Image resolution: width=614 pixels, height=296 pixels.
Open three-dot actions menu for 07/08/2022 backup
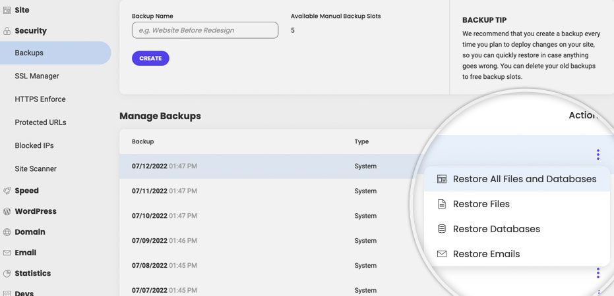(598, 273)
